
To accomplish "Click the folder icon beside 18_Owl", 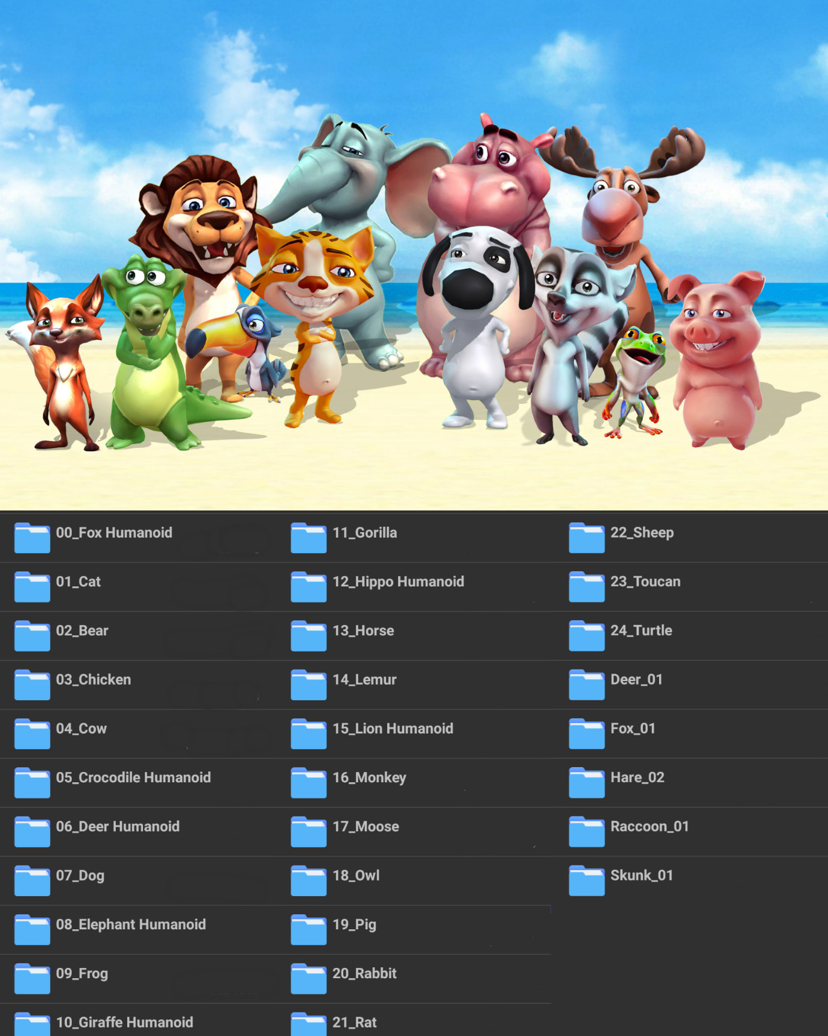I will pyautogui.click(x=309, y=880).
